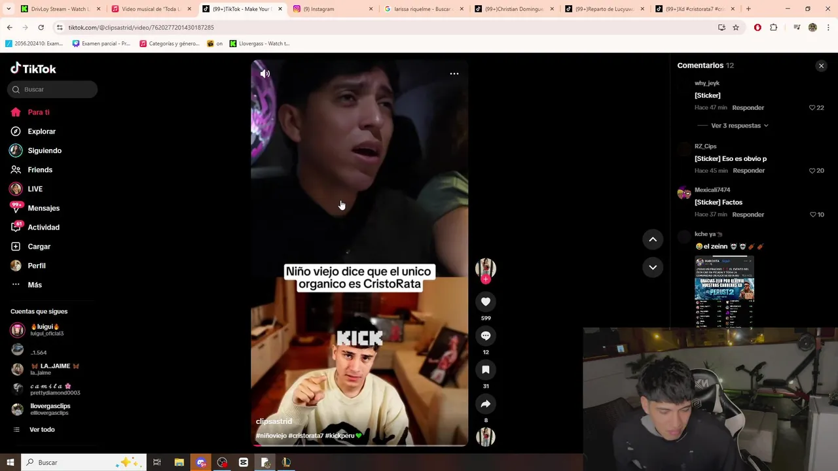Reply to Mexicali7474's comment
Image resolution: width=838 pixels, height=471 pixels.
click(x=748, y=215)
